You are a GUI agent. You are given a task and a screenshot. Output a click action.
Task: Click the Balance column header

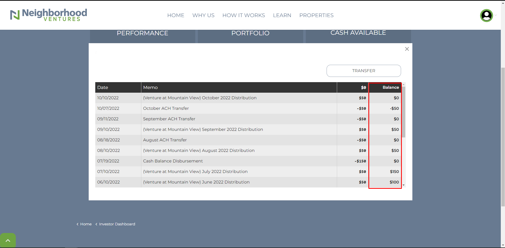pos(391,87)
